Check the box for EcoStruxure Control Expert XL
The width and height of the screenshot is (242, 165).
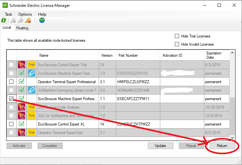coord(11,124)
